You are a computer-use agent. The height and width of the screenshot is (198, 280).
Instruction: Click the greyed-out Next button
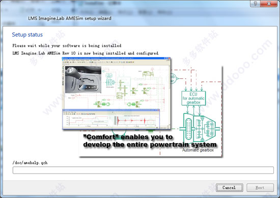click(x=260, y=187)
